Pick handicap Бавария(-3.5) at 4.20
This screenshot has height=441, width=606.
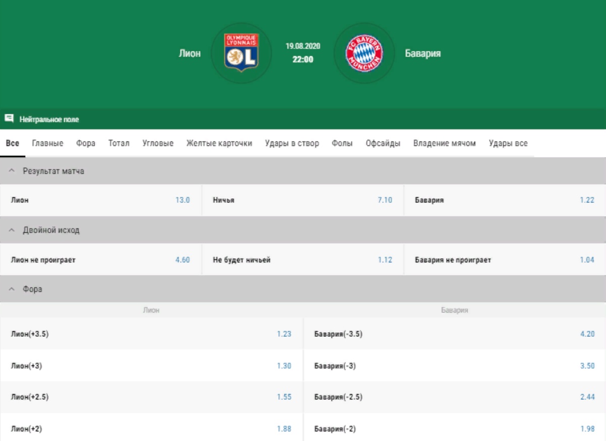coord(455,334)
